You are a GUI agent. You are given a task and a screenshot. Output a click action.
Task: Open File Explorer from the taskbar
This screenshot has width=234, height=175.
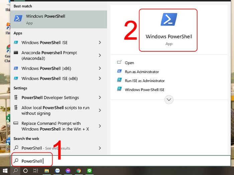click(47, 171)
